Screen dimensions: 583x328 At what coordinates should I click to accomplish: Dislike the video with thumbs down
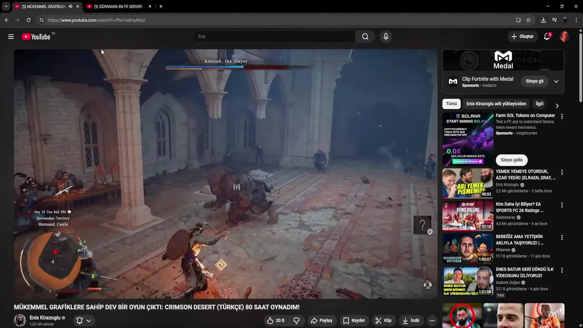(297, 321)
